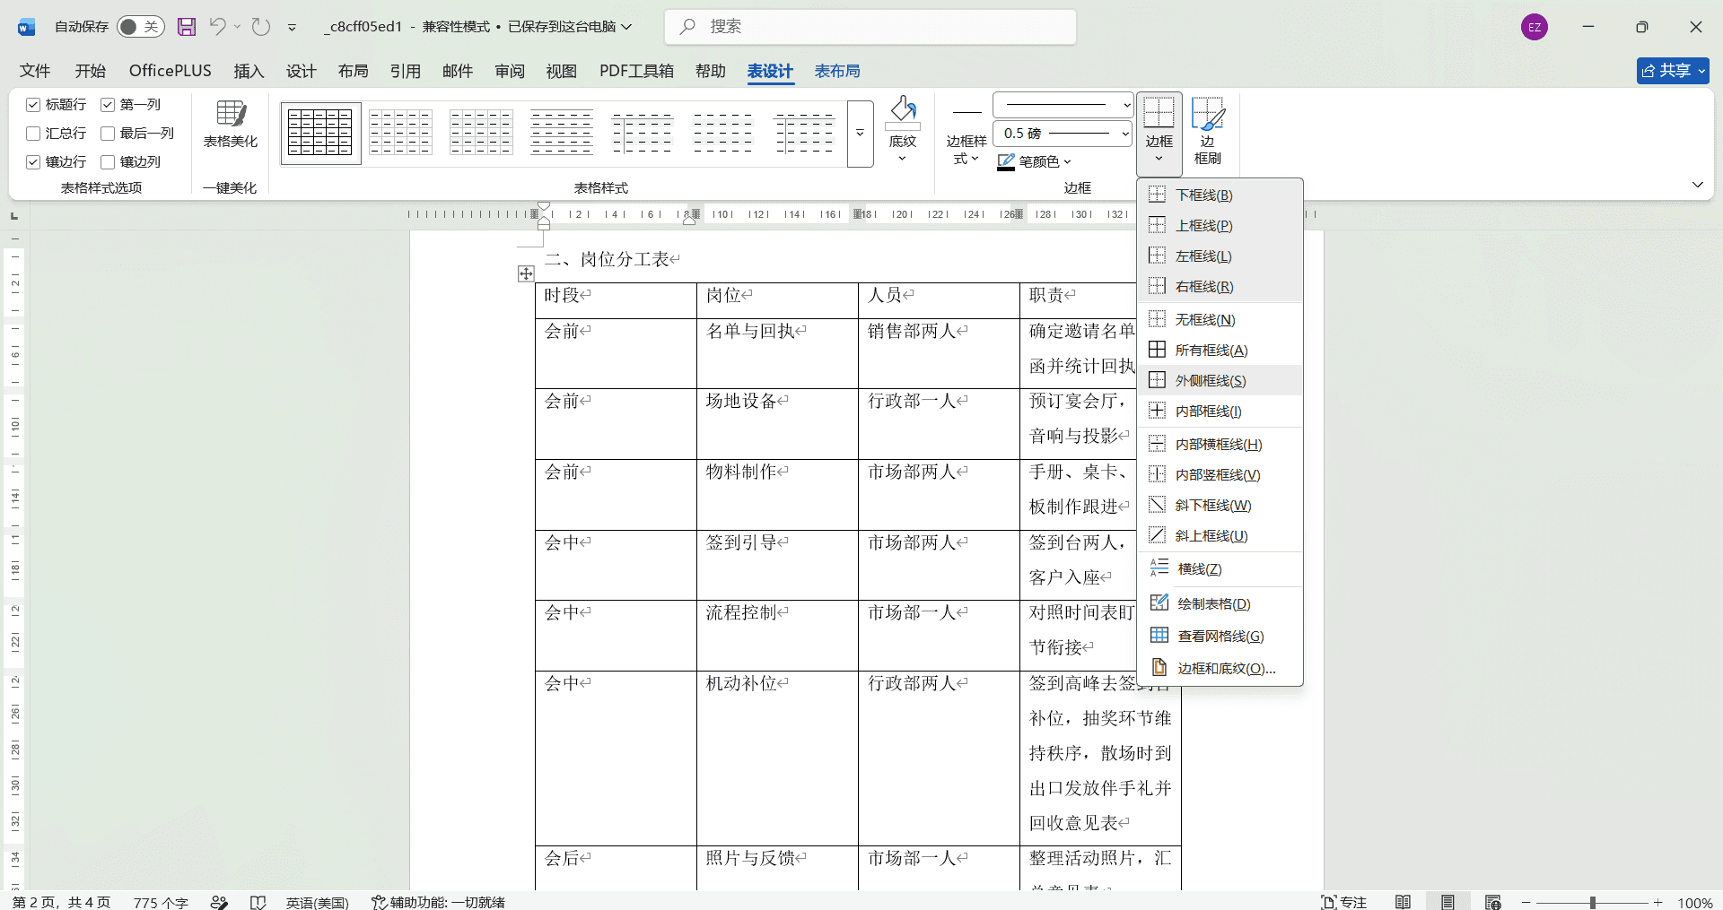1723x910 pixels.
Task: Apply 所有框线 all borders
Action: pyautogui.click(x=1220, y=351)
